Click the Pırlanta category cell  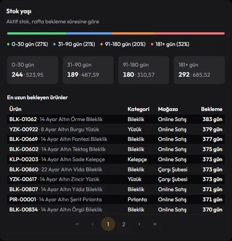[x=137, y=199]
